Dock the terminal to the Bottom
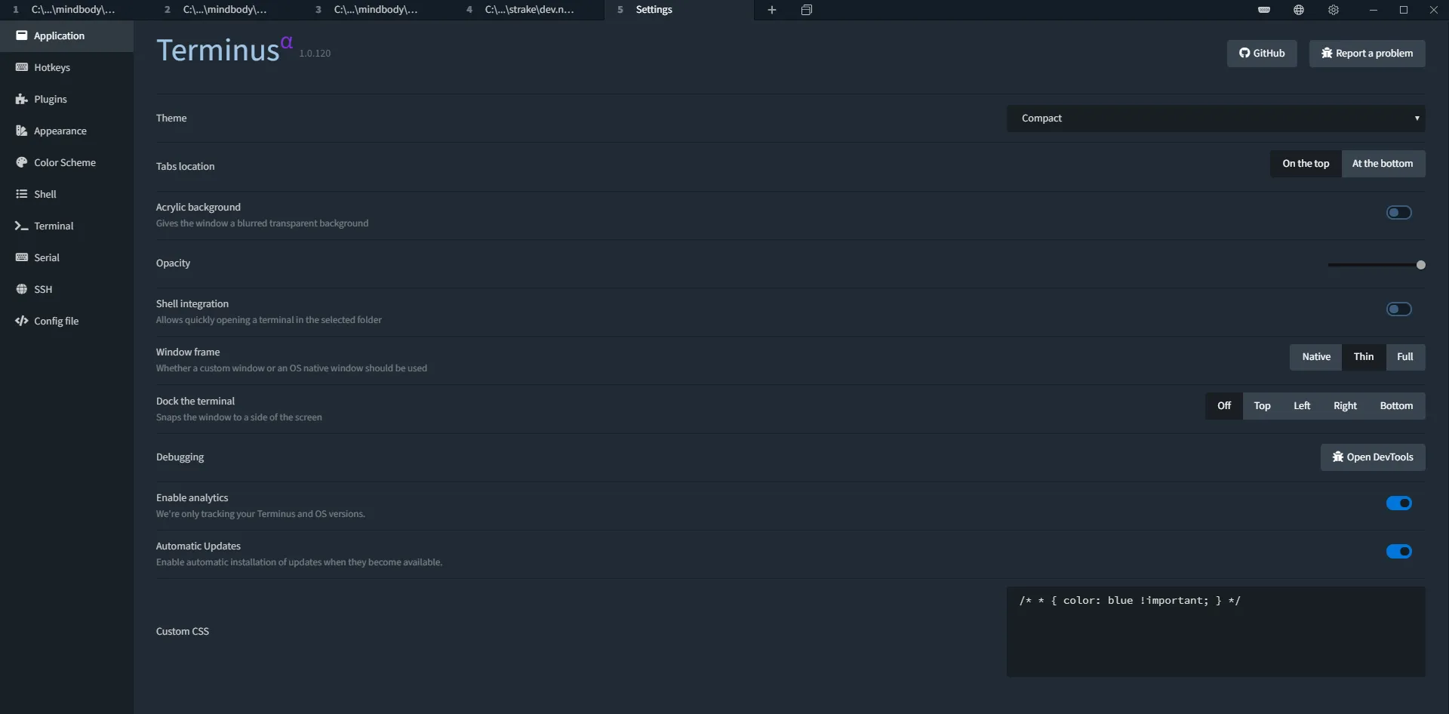This screenshot has height=714, width=1449. [x=1396, y=406]
